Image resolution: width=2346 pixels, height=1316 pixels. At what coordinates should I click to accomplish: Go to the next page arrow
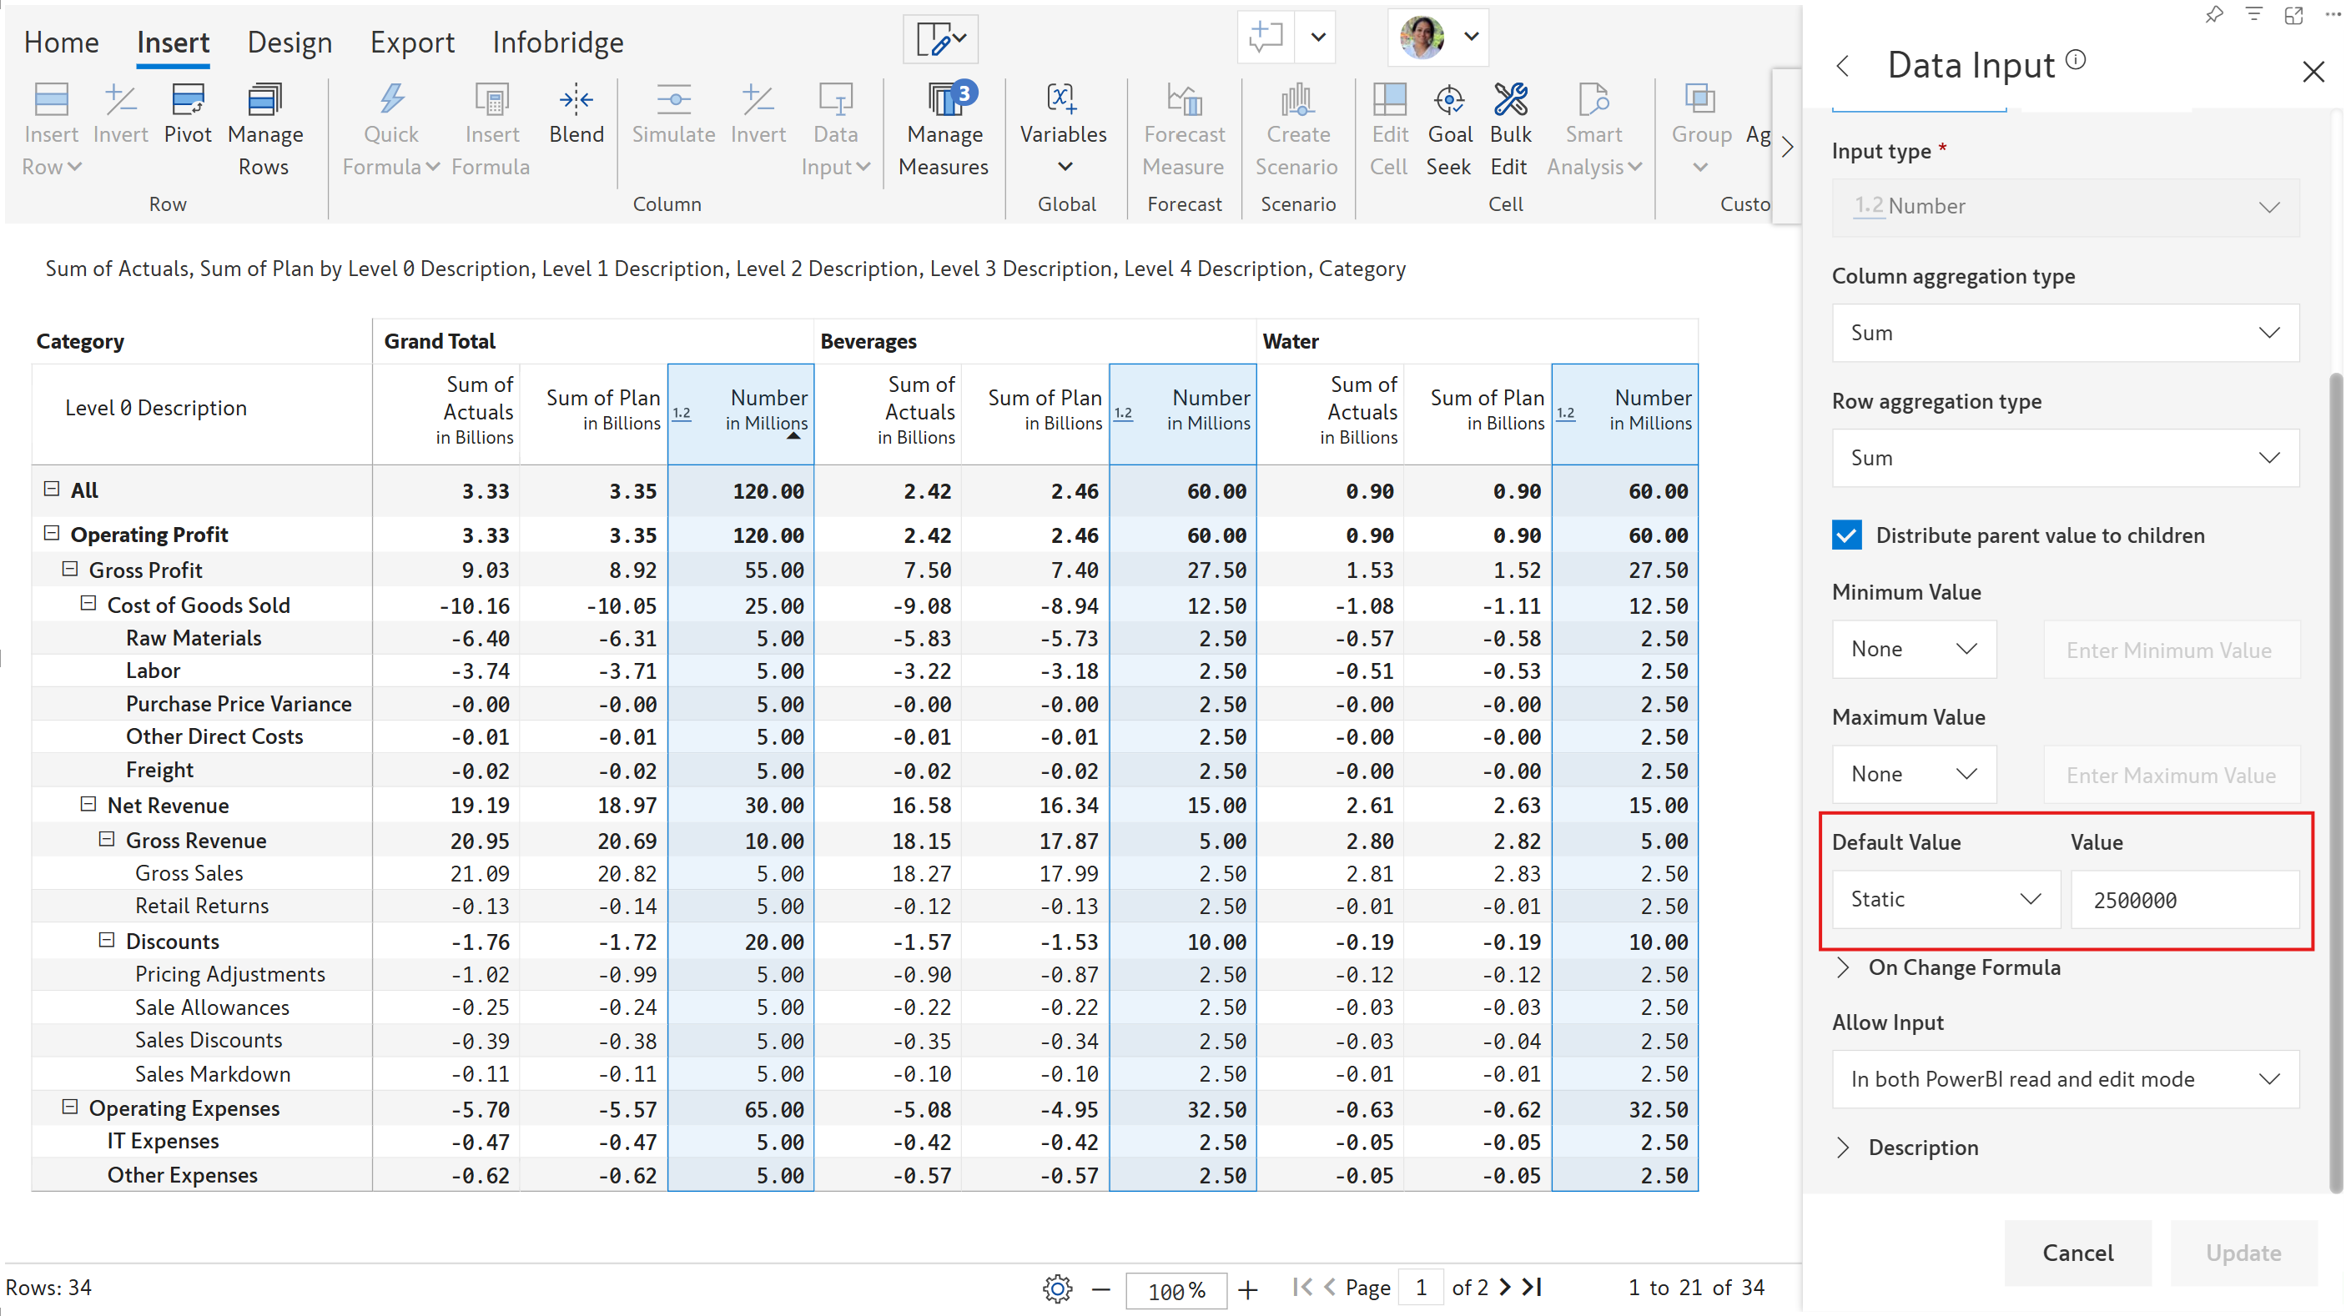(x=1504, y=1287)
